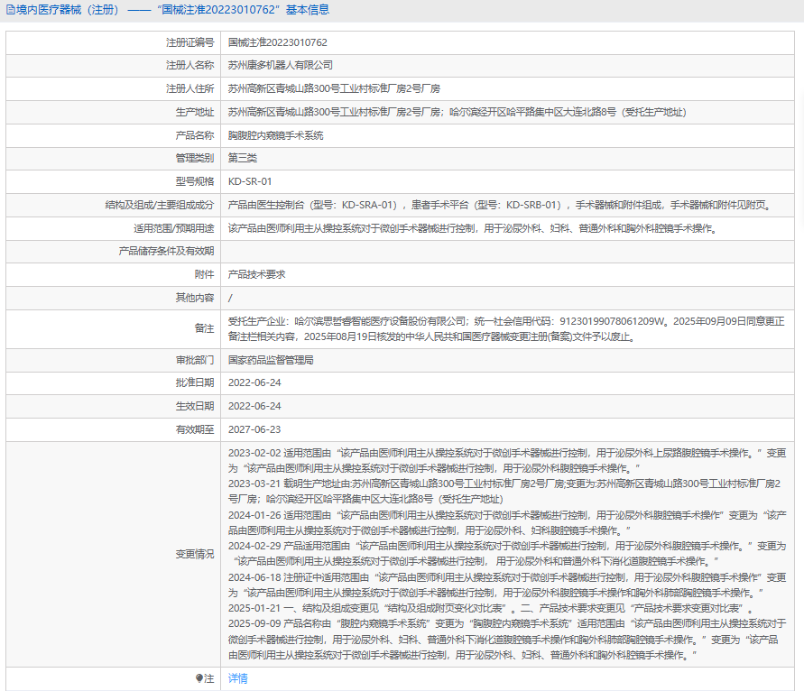The width and height of the screenshot is (804, 691).
Task: Click attachment value 产品技术要求
Action: pos(257,274)
